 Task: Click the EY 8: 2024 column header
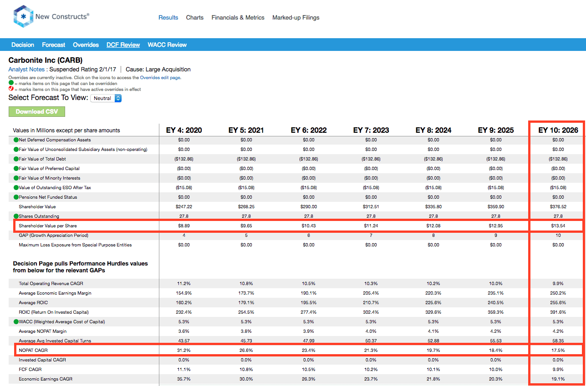[433, 130]
